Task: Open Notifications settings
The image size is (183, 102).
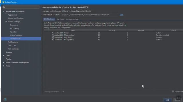Action: (13, 42)
